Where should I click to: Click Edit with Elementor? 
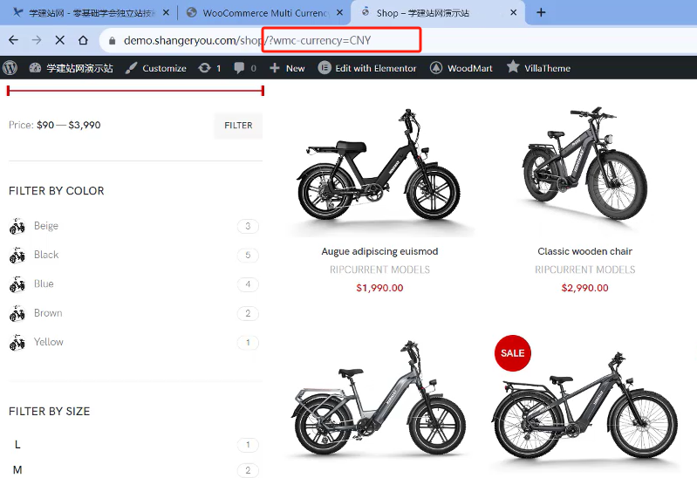[x=367, y=68]
